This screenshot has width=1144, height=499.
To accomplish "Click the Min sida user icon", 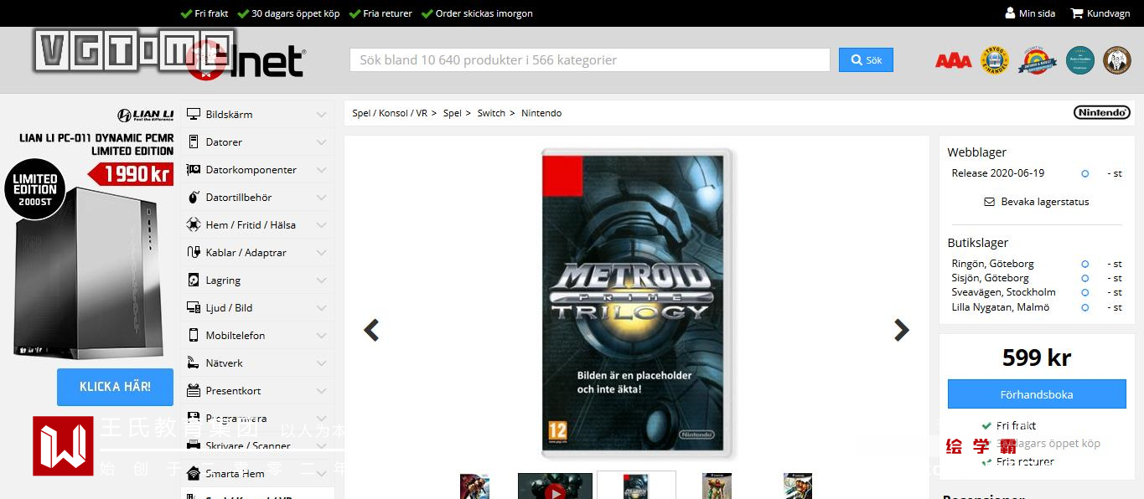I will (1010, 13).
